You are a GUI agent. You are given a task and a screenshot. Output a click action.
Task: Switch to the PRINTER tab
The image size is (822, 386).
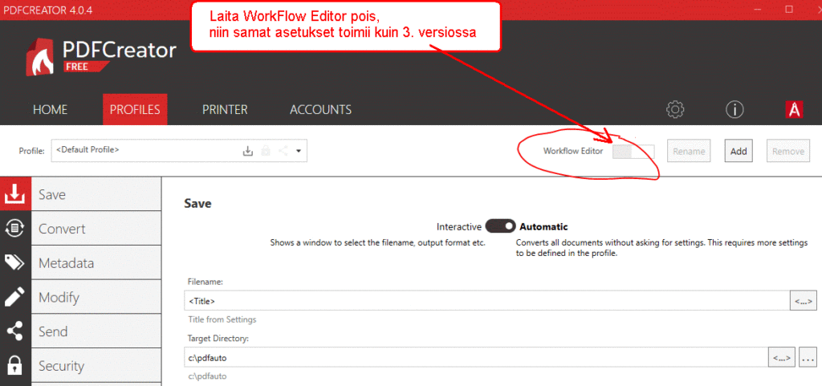(225, 109)
